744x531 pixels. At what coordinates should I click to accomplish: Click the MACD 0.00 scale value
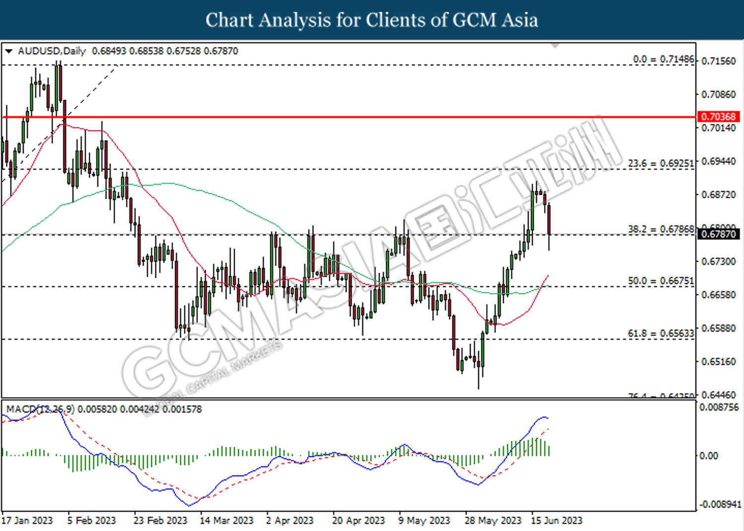point(708,455)
